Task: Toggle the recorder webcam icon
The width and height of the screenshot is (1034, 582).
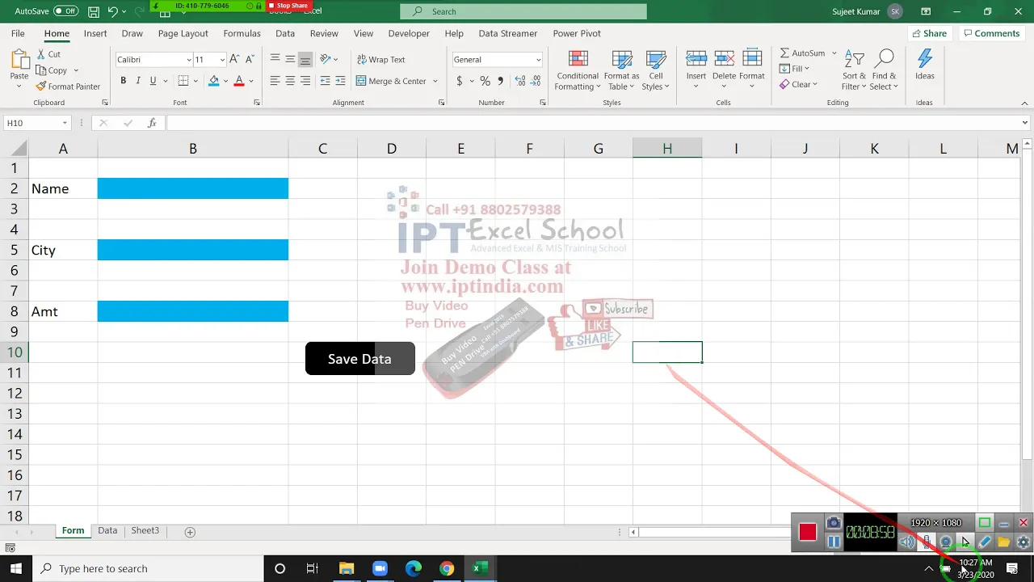Action: point(946,542)
